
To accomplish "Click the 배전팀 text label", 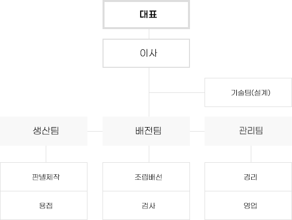I will (x=148, y=131).
